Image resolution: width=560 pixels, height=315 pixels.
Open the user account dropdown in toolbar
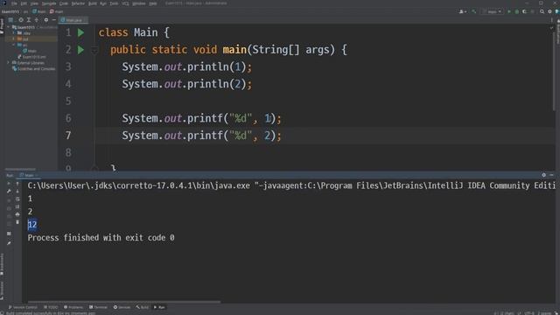click(463, 11)
